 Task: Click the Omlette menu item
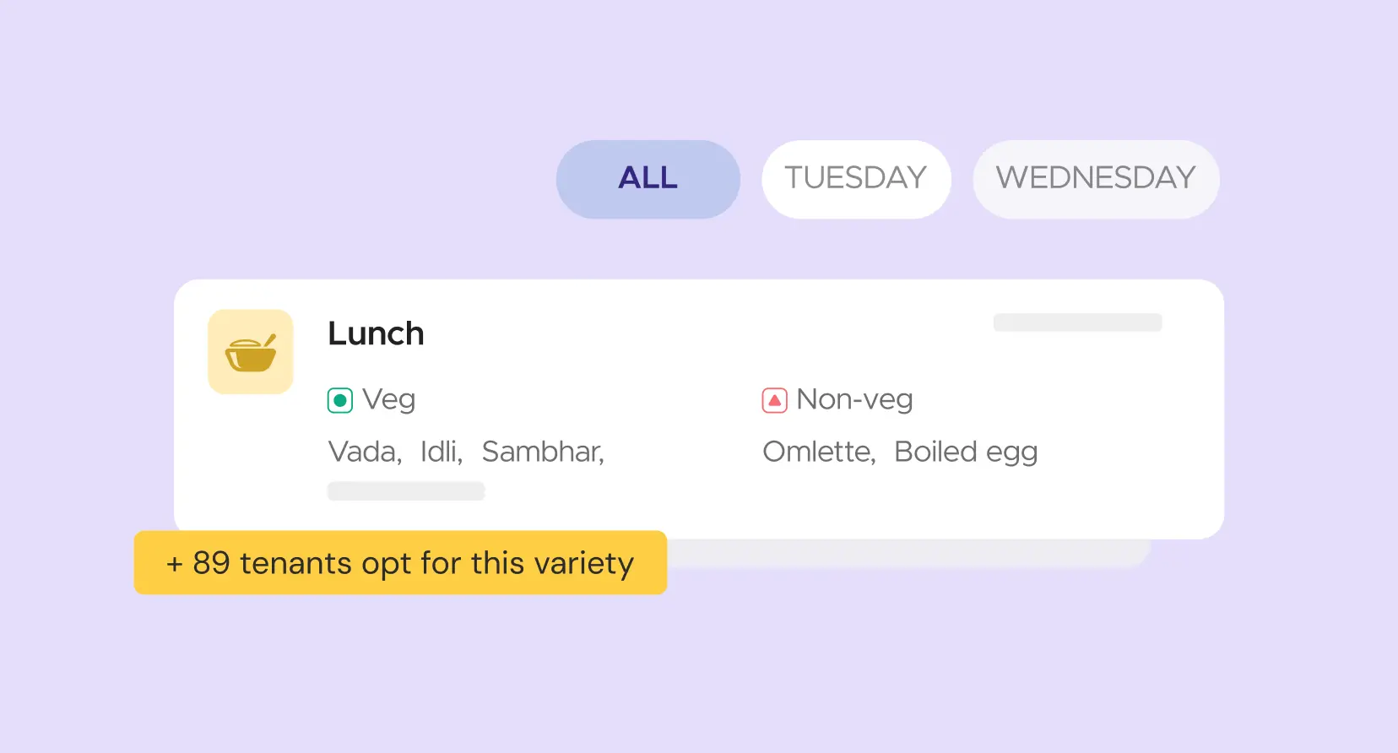pos(819,452)
